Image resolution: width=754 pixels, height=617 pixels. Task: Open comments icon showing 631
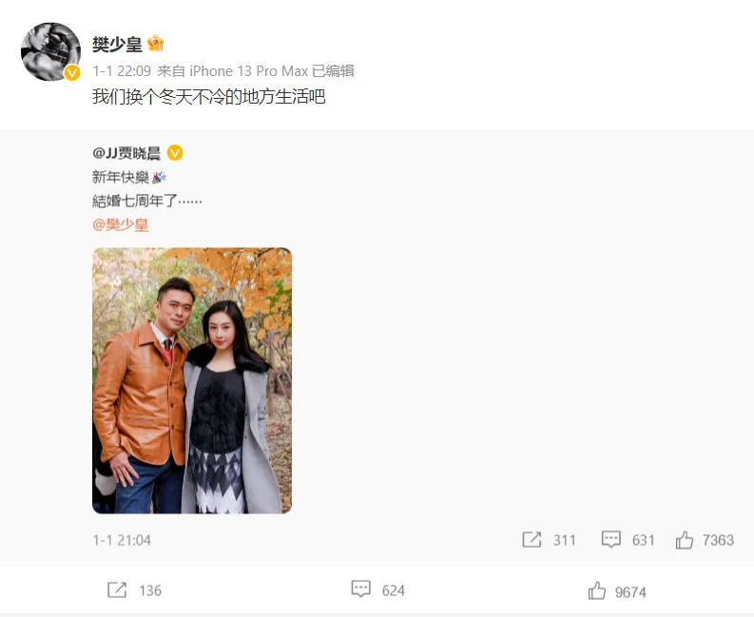tap(611, 540)
